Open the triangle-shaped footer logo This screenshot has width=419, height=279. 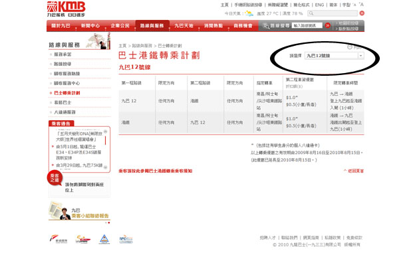tap(104, 239)
